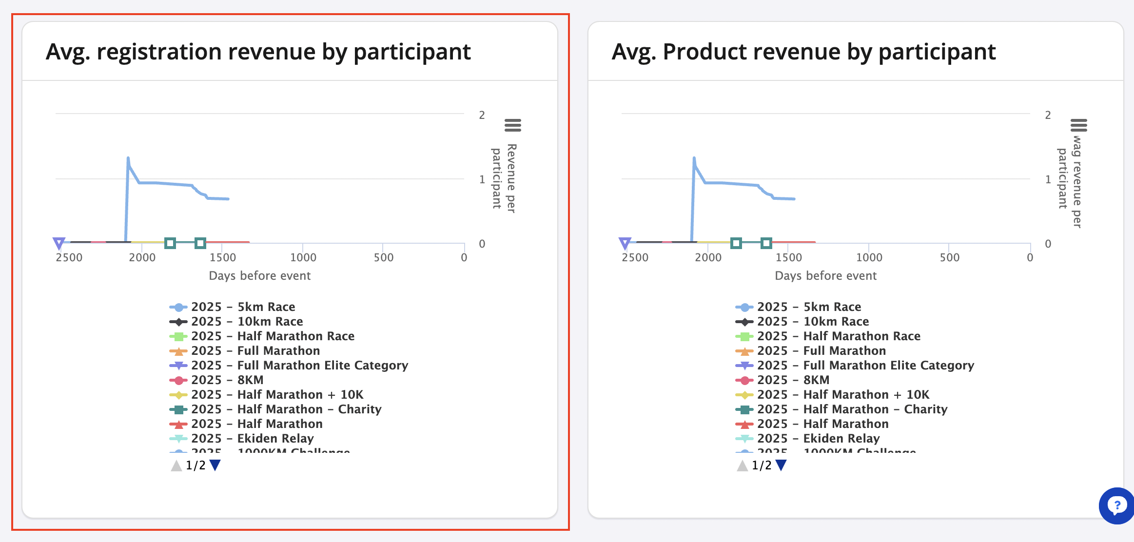
Task: Click second teal square marker on right chart
Action: click(x=766, y=243)
